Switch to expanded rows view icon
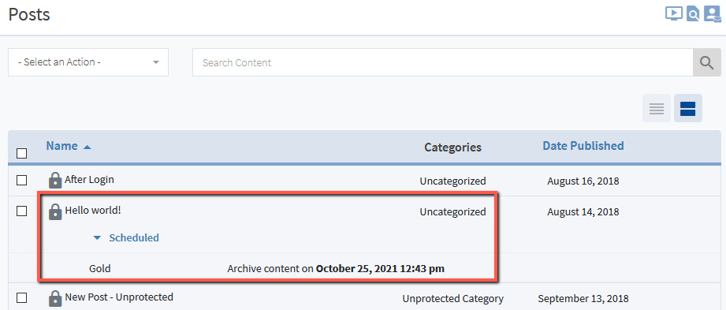Viewport: 726px width, 310px height. pyautogui.click(x=688, y=108)
